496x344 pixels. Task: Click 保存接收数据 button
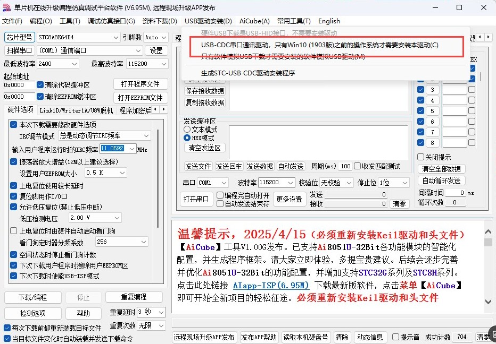tap(205, 91)
